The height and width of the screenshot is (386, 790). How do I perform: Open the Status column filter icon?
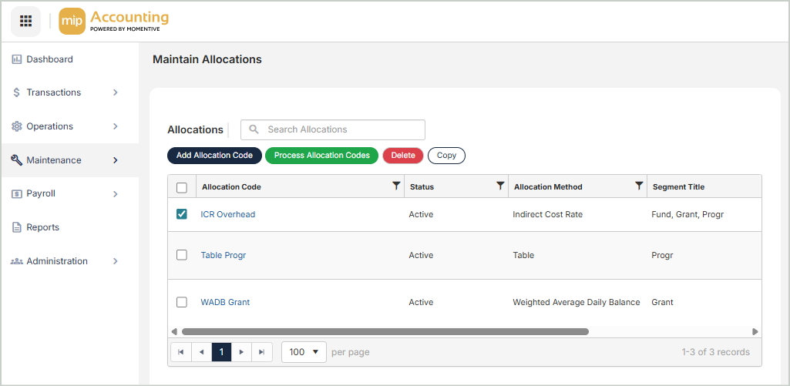(500, 186)
